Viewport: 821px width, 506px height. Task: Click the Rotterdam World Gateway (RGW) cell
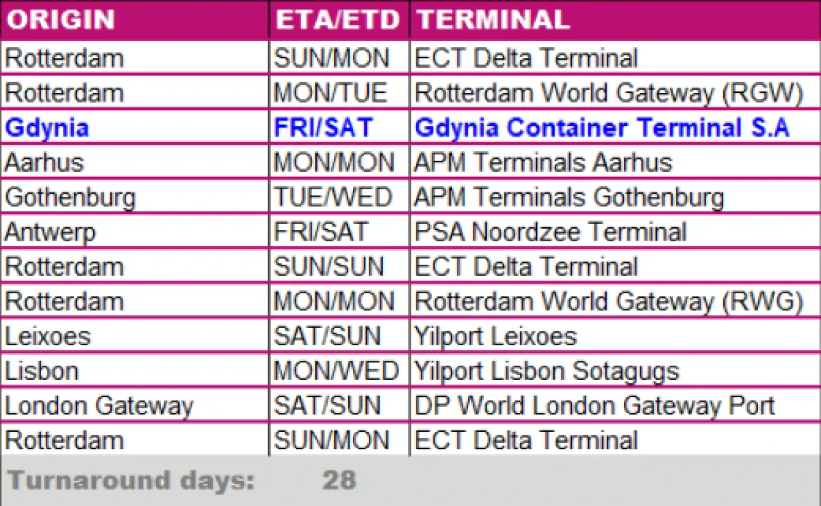(x=608, y=92)
